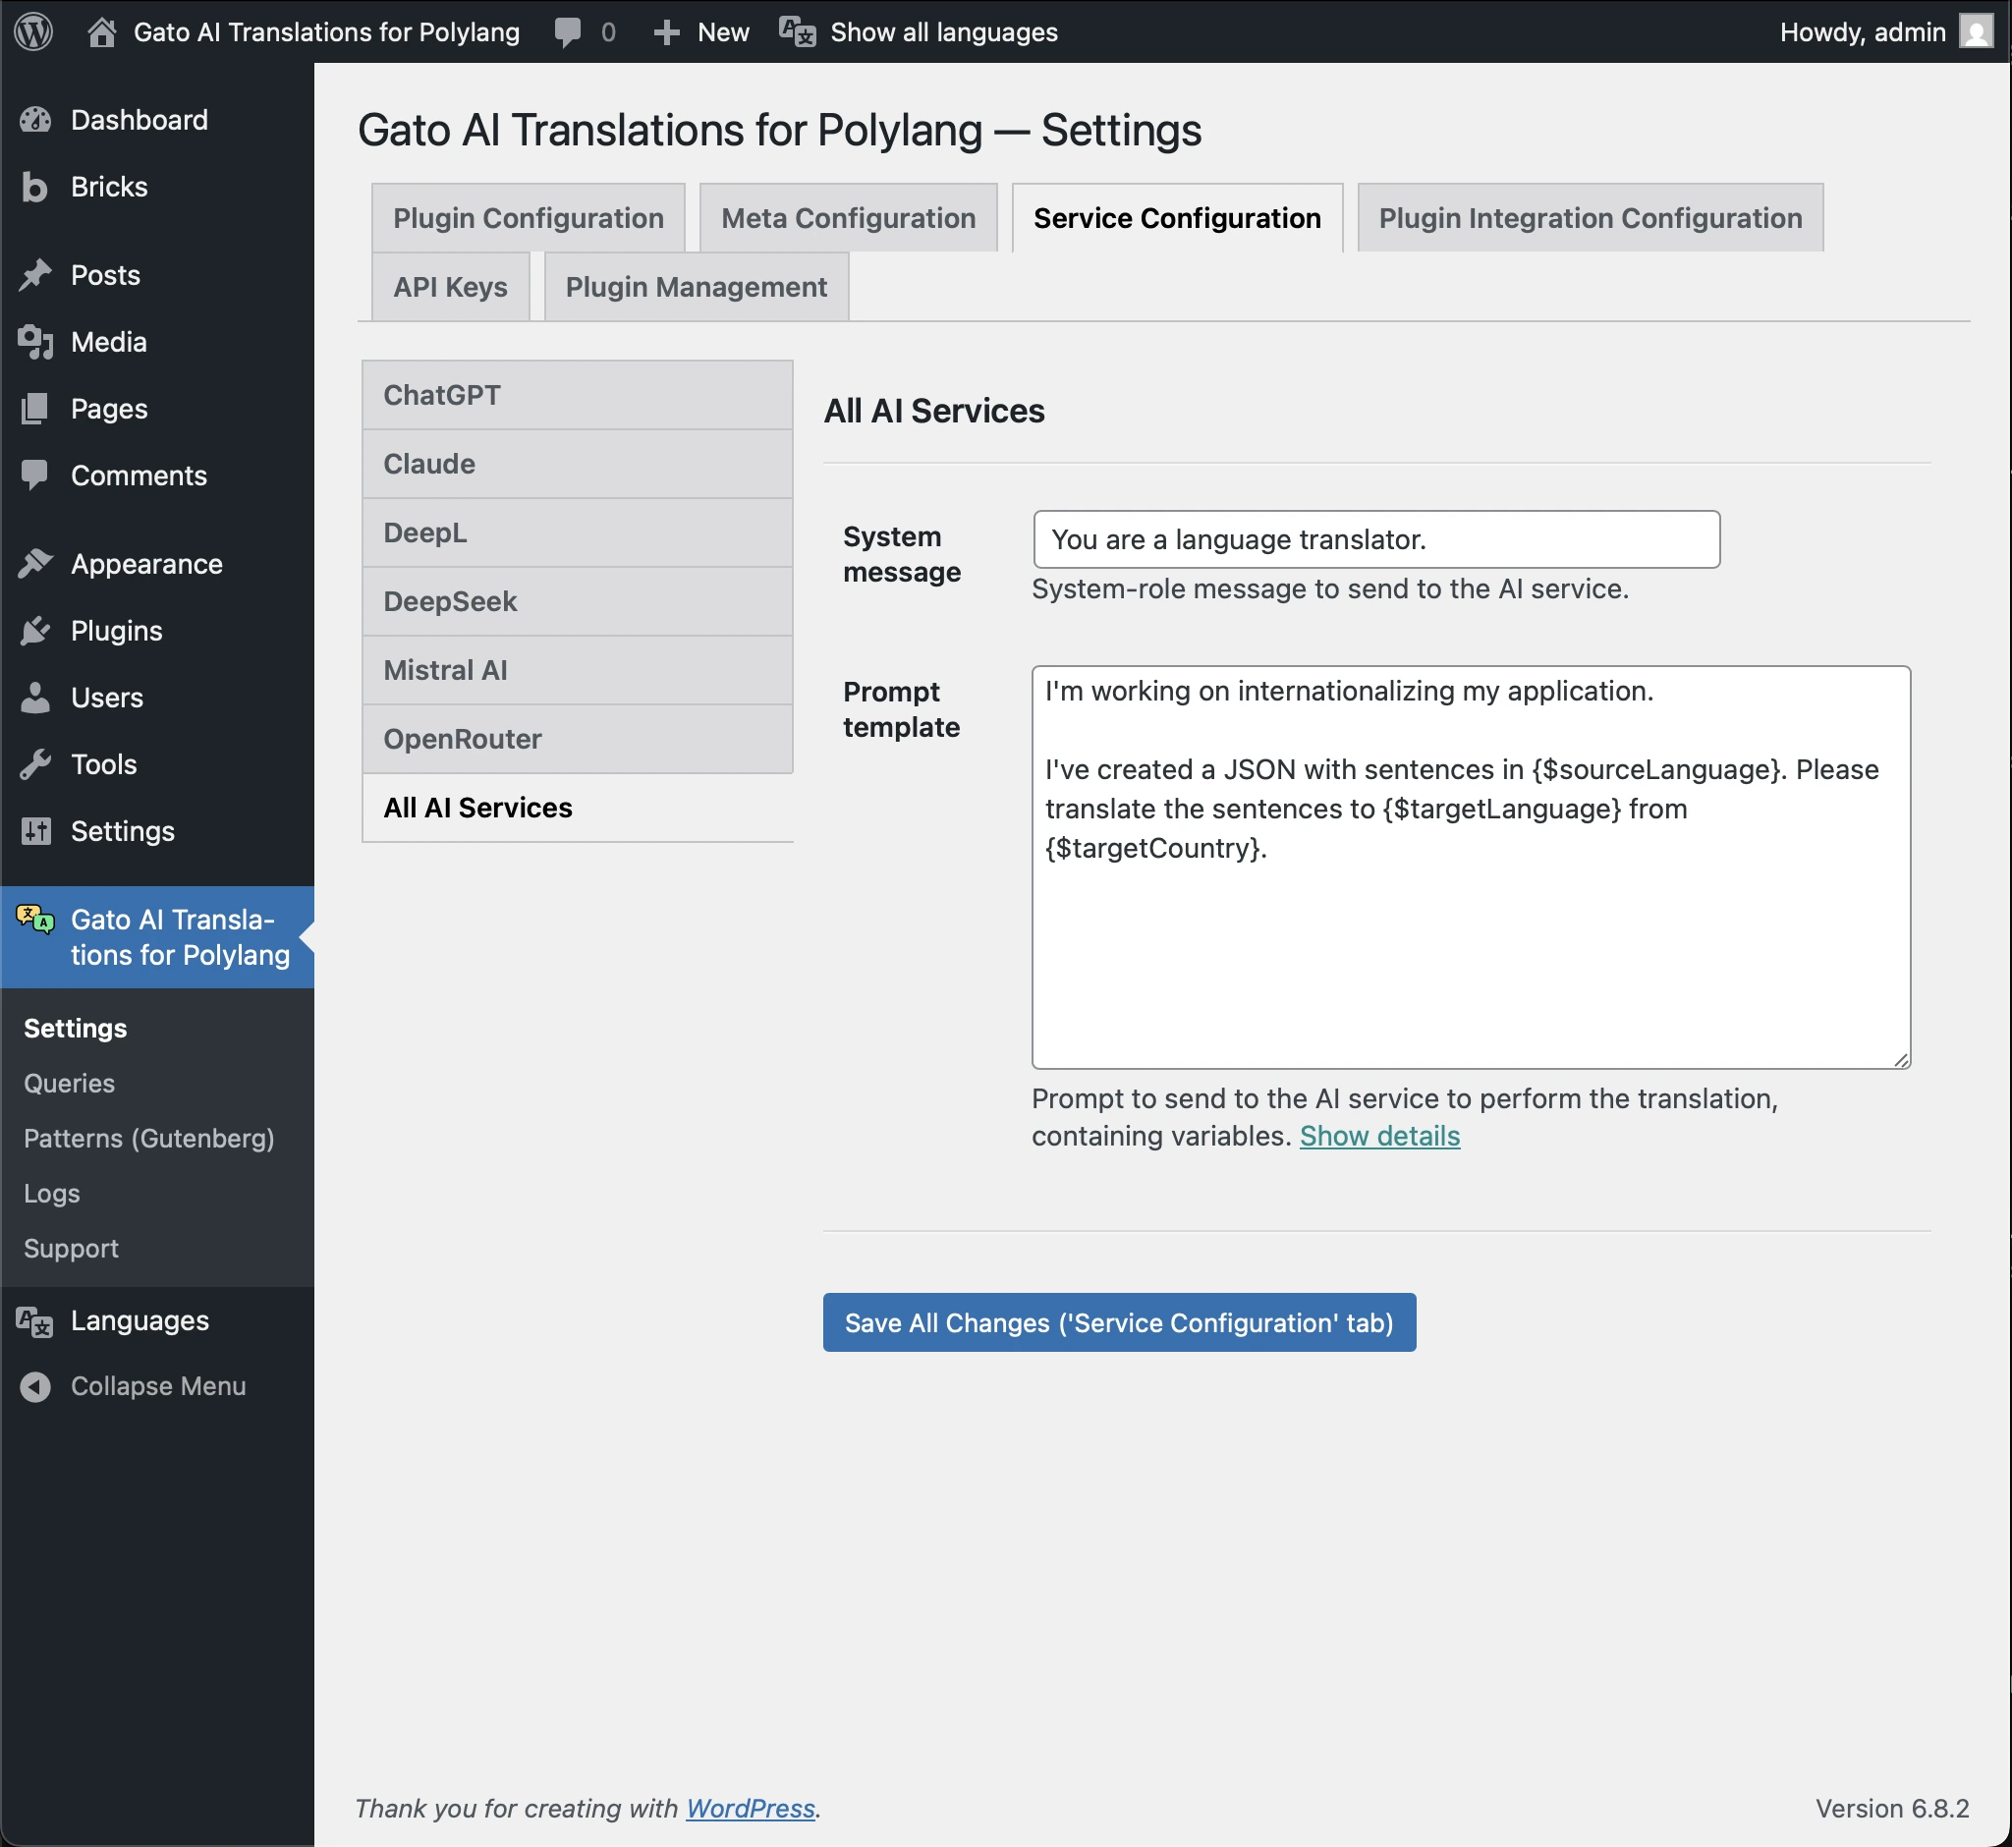The image size is (2012, 1847).
Task: Click the Plugins plug icon
Action: click(x=35, y=631)
